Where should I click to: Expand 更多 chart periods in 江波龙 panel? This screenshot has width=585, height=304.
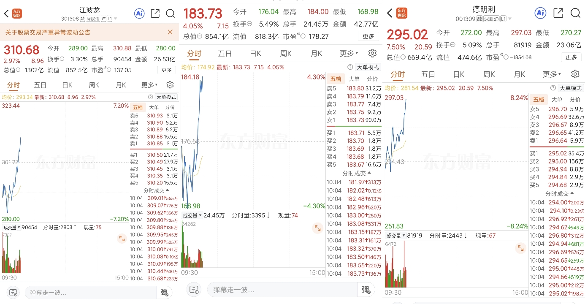pos(149,85)
